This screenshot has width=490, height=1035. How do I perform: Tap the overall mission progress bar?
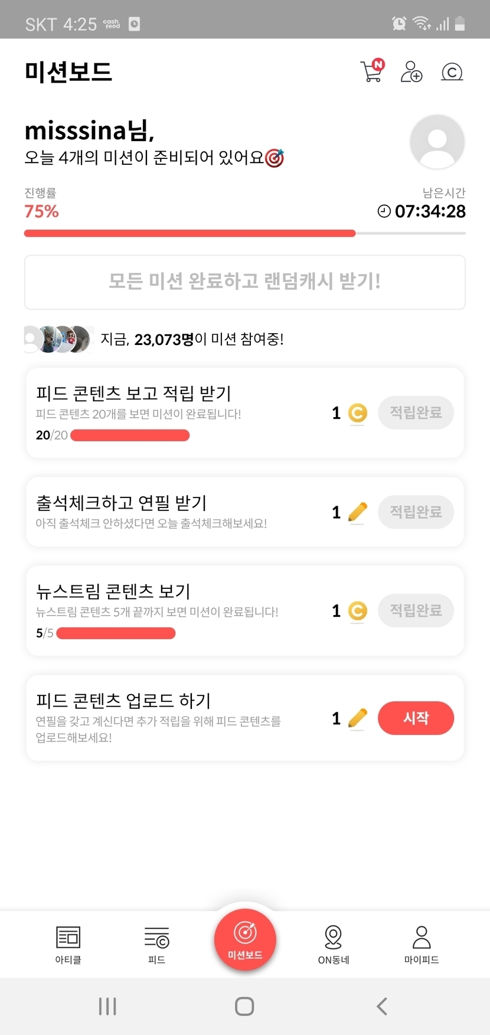point(245,233)
